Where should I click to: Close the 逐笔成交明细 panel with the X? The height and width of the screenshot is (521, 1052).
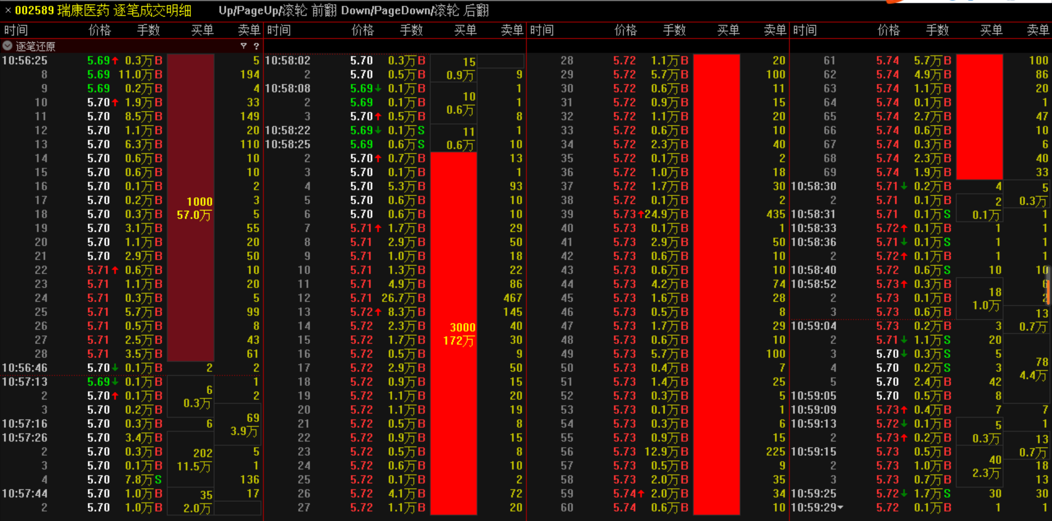click(8, 10)
